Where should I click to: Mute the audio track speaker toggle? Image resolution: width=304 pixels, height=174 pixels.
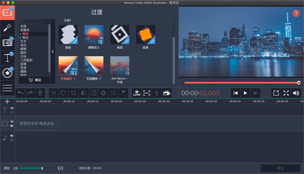click(11, 136)
